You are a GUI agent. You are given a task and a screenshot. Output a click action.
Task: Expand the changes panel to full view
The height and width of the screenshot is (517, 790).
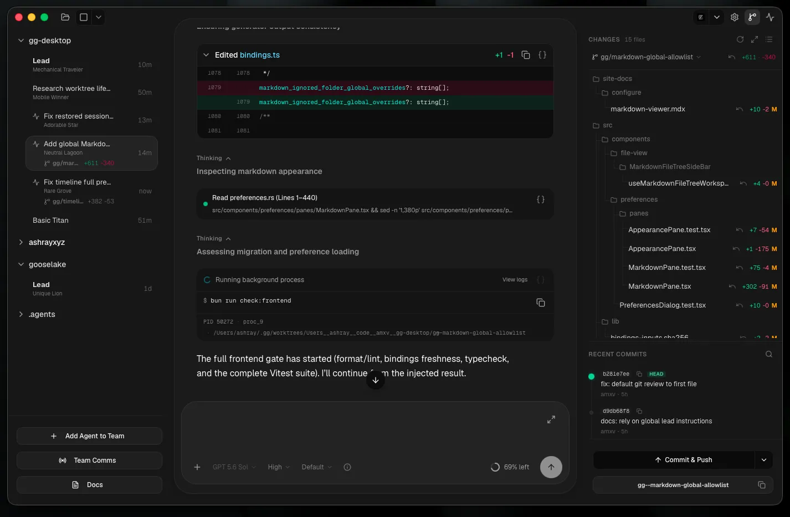tap(755, 39)
